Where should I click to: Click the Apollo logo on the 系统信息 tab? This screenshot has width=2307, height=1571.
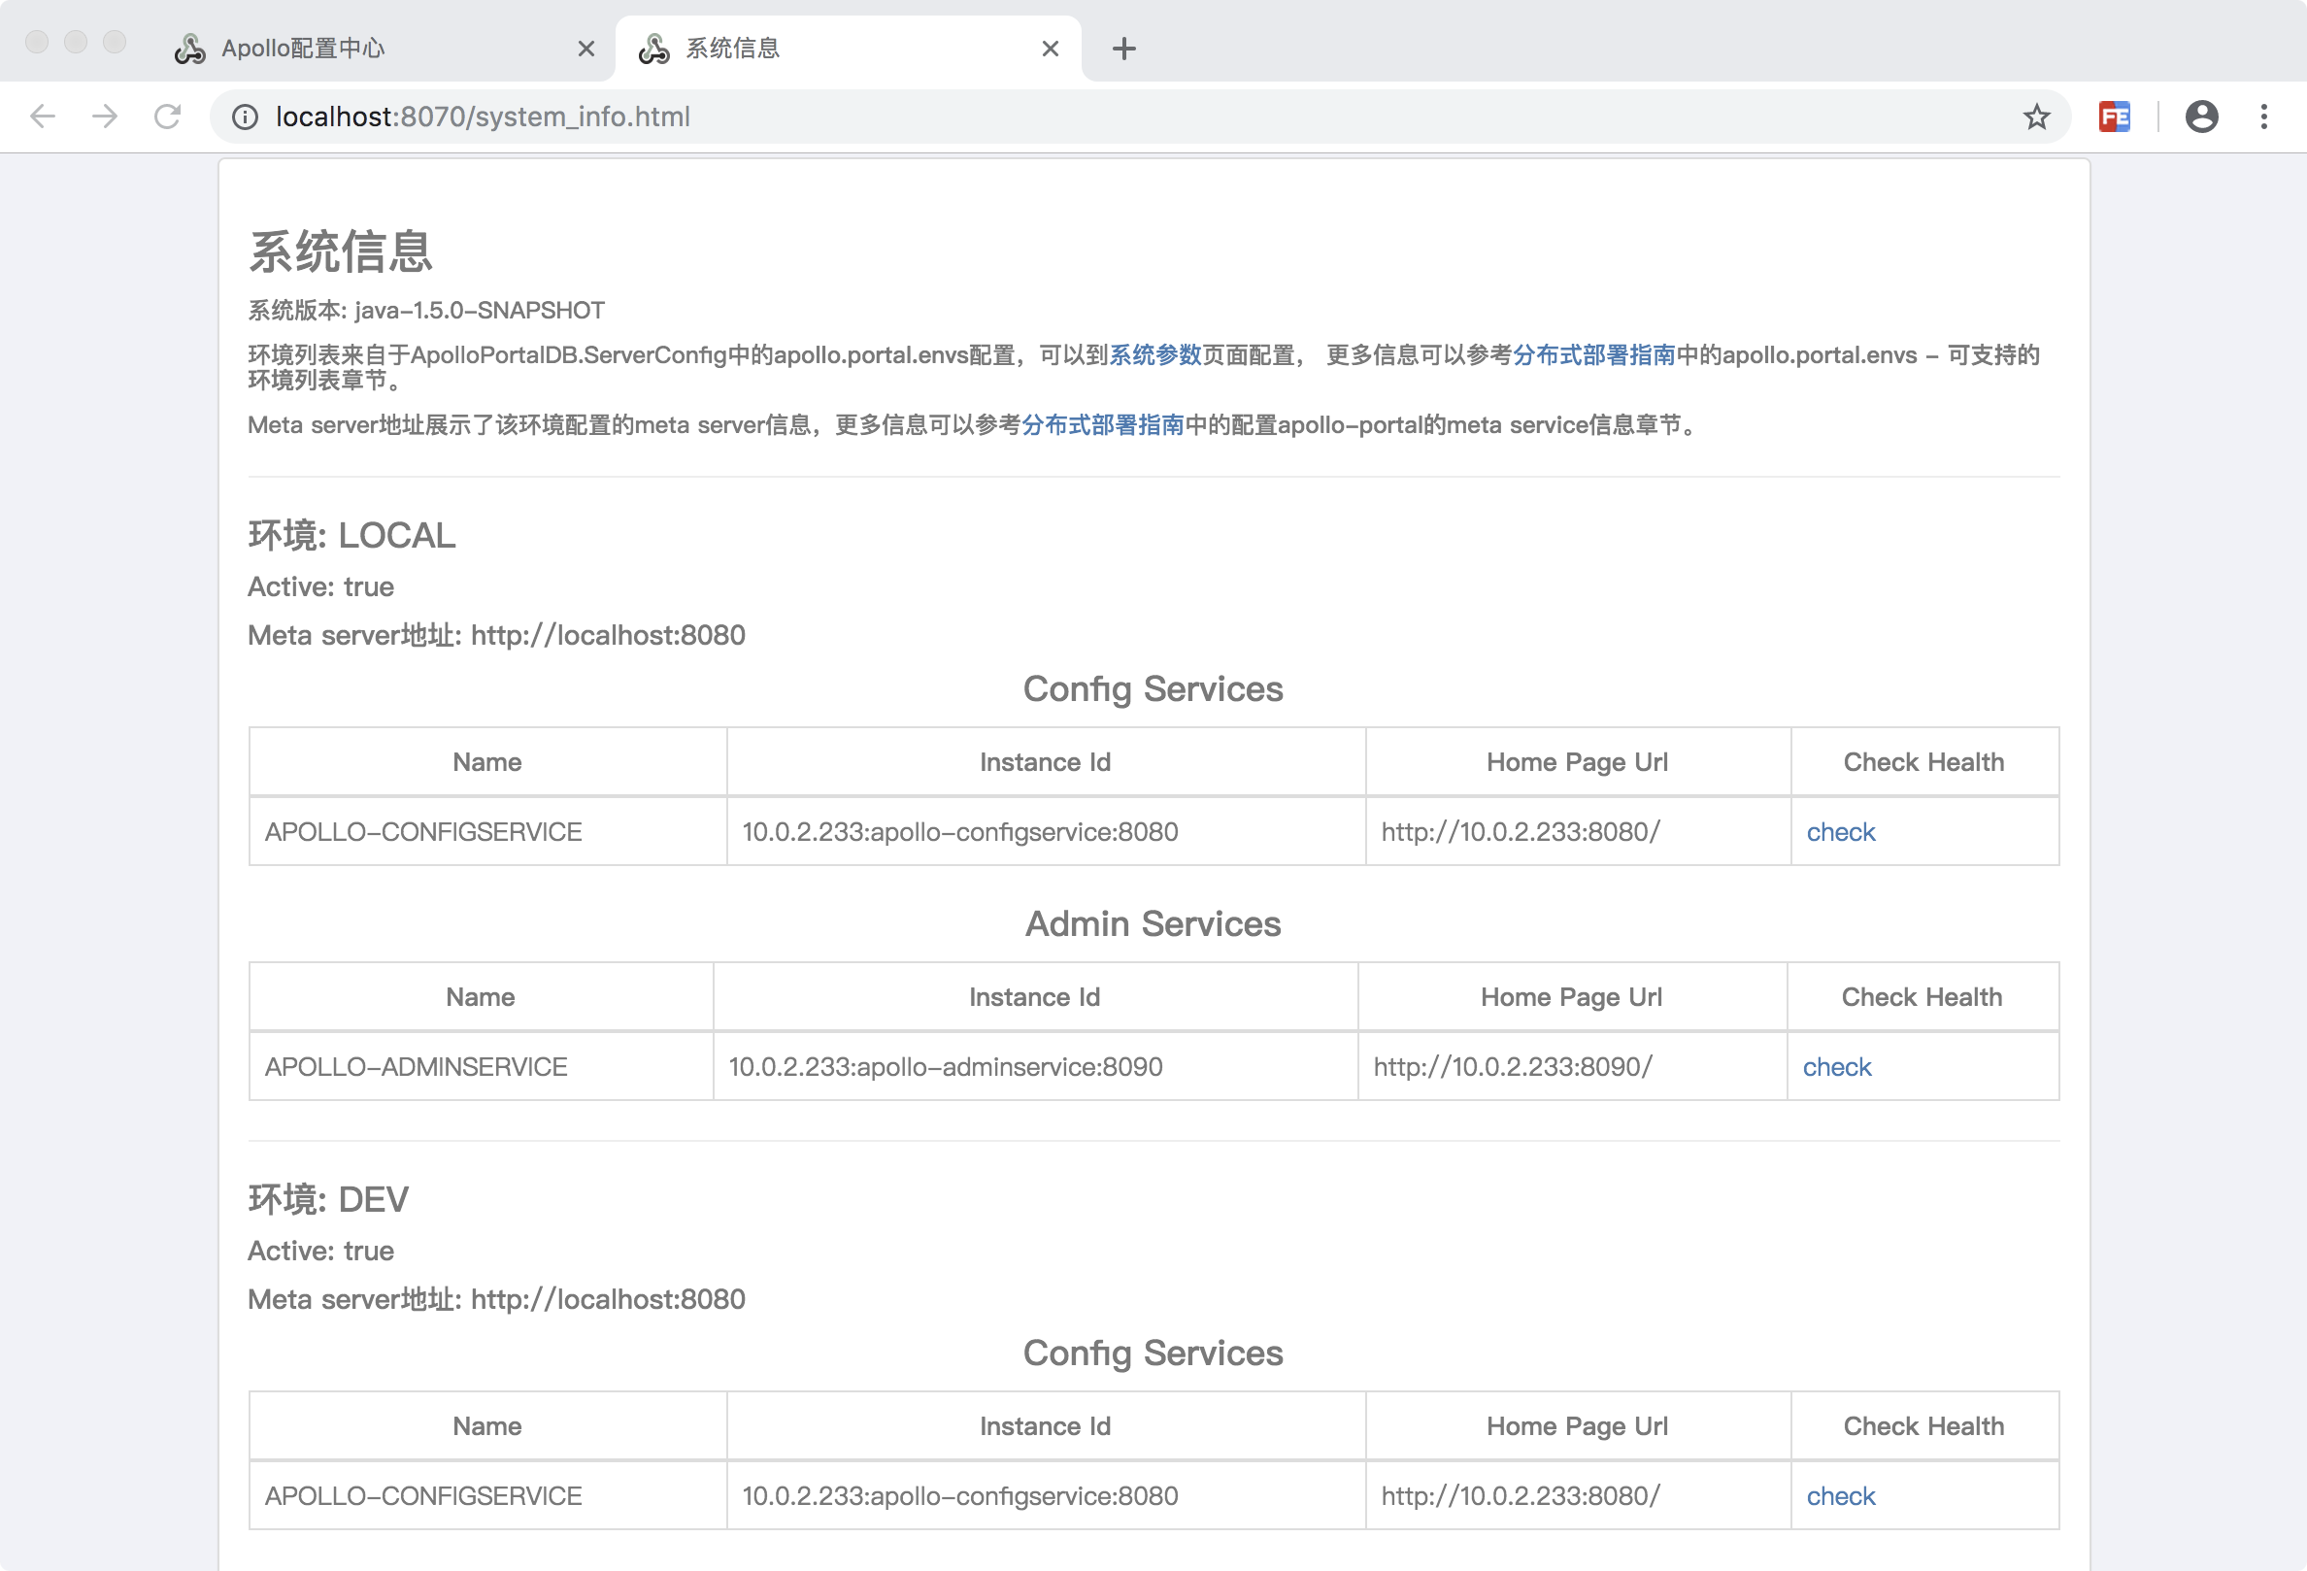tap(654, 49)
